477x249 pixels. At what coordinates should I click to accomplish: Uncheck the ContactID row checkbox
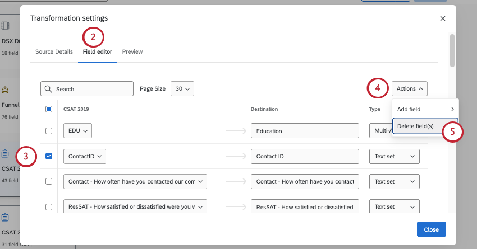pyautogui.click(x=49, y=156)
